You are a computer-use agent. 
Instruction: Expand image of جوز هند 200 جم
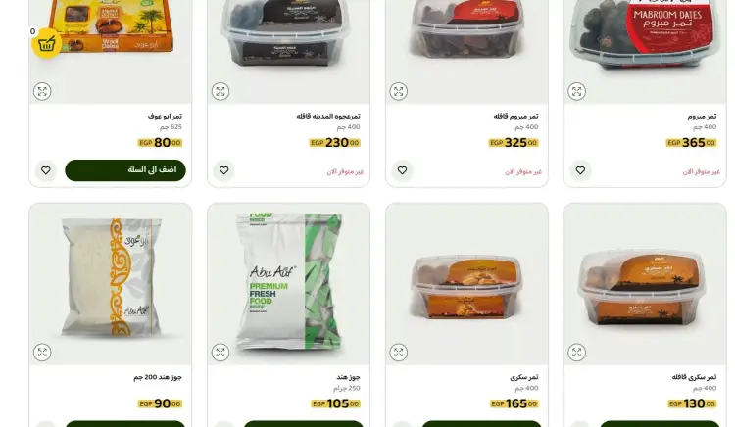click(42, 353)
